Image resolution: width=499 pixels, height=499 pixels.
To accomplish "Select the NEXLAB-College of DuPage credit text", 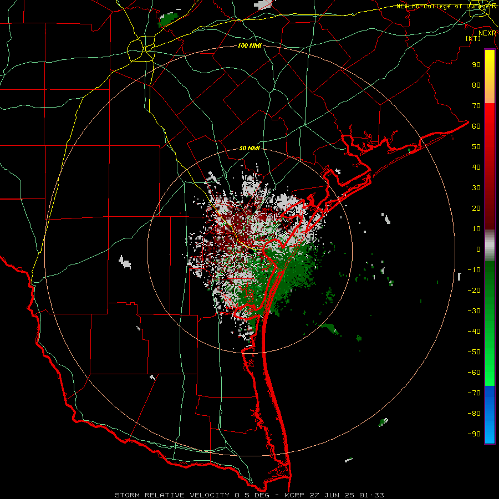I will click(446, 6).
